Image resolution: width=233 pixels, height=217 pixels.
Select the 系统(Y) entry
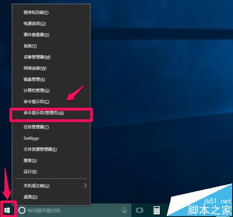click(51, 46)
